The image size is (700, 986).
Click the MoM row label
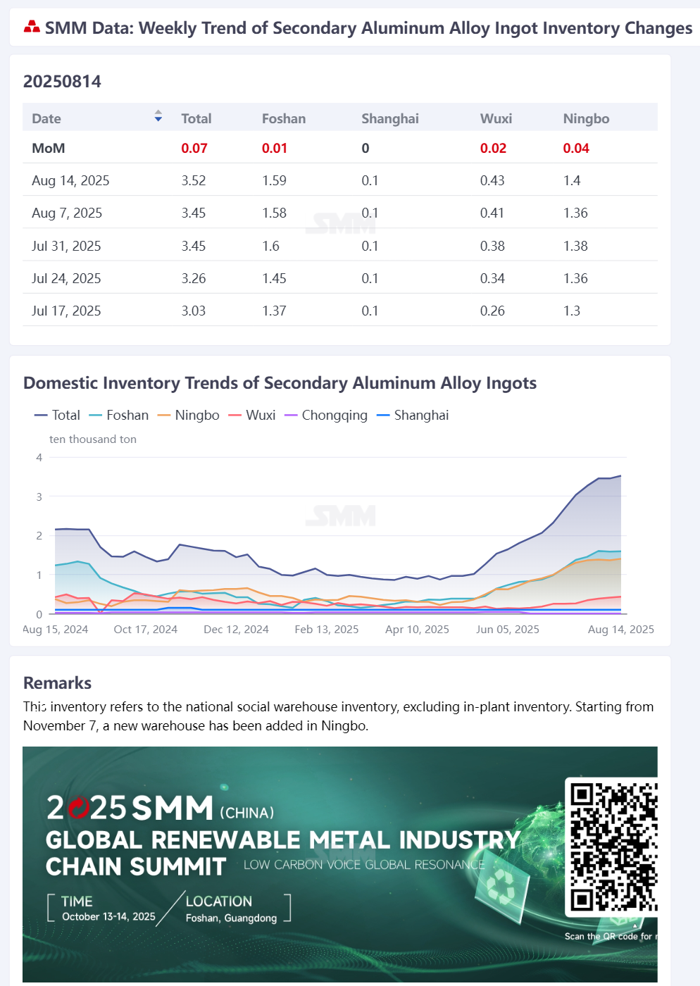(x=49, y=148)
